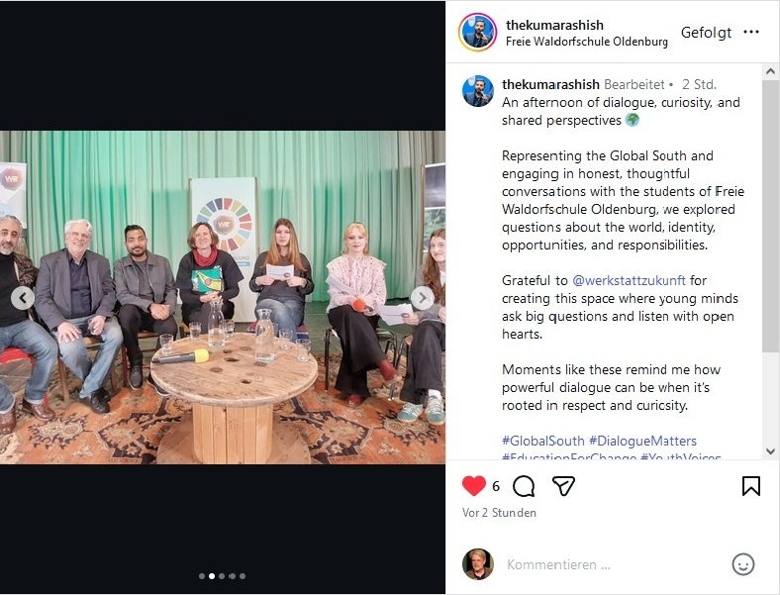
Task: Go to next photo with right arrow
Action: coord(423,298)
